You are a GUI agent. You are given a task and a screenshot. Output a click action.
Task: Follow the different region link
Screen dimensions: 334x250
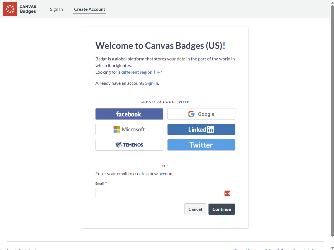(137, 72)
